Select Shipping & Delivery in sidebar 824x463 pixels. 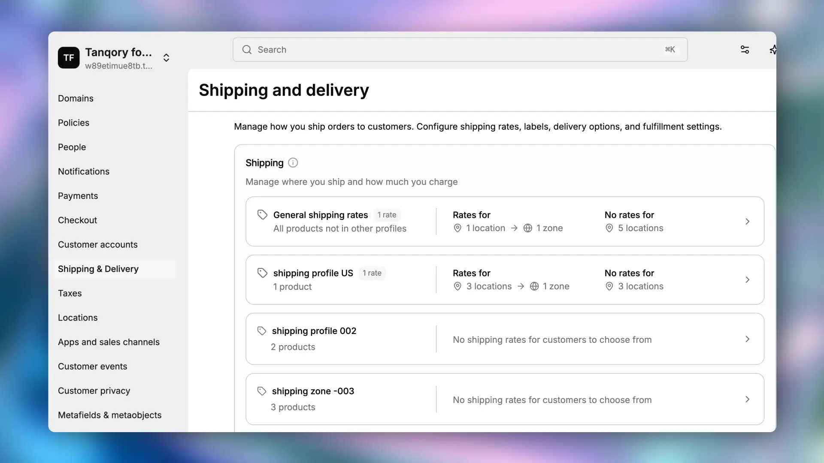[x=115, y=269]
